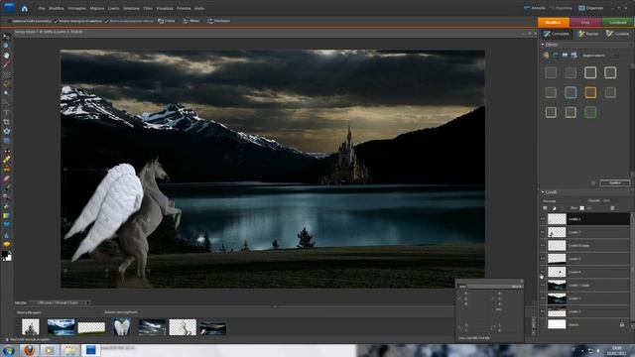
Task: Collapse the Livelli panel
Action: (x=543, y=191)
